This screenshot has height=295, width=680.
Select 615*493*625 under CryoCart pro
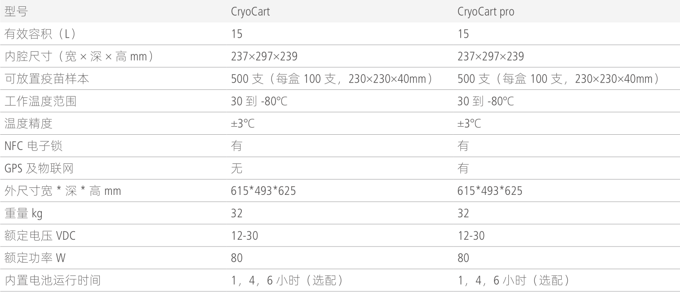[490, 191]
